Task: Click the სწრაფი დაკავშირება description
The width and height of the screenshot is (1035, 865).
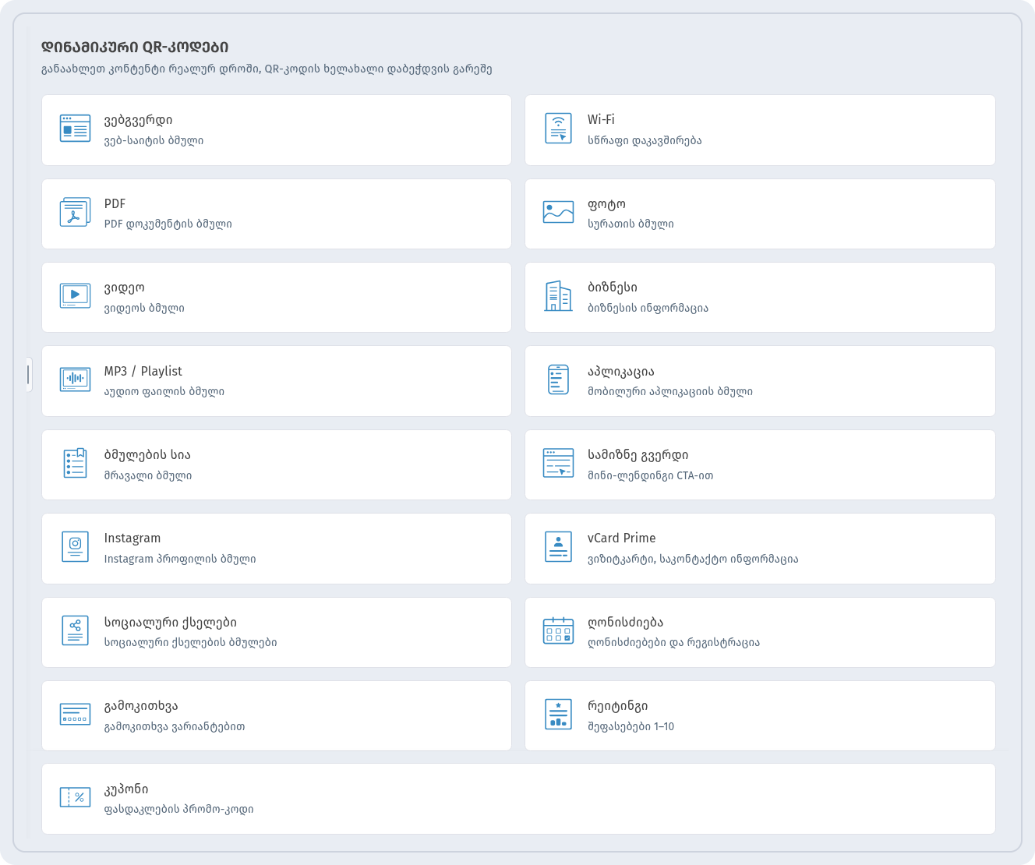Action: tap(645, 141)
